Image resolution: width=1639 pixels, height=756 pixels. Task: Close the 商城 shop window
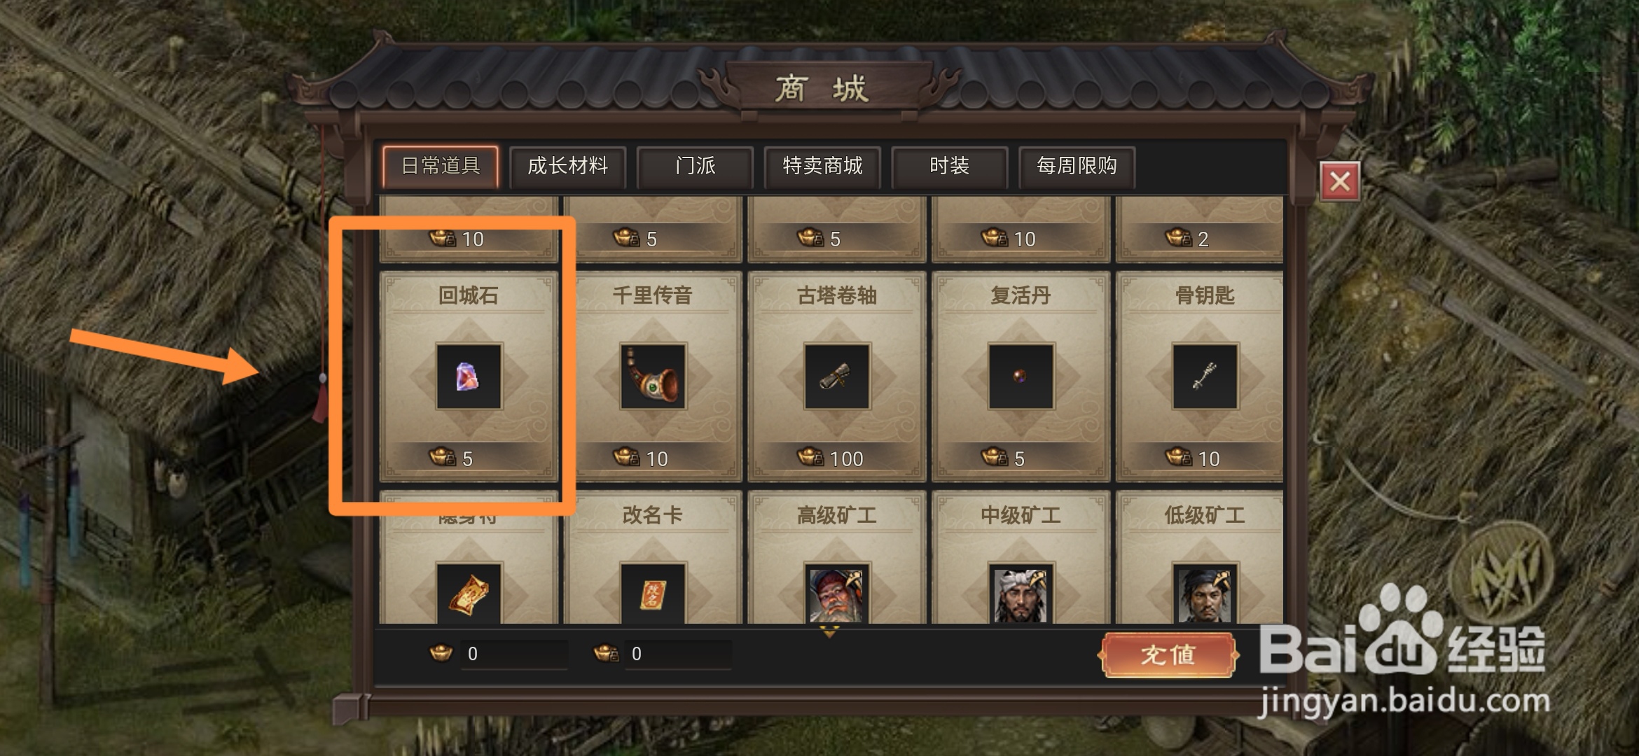coord(1340,181)
